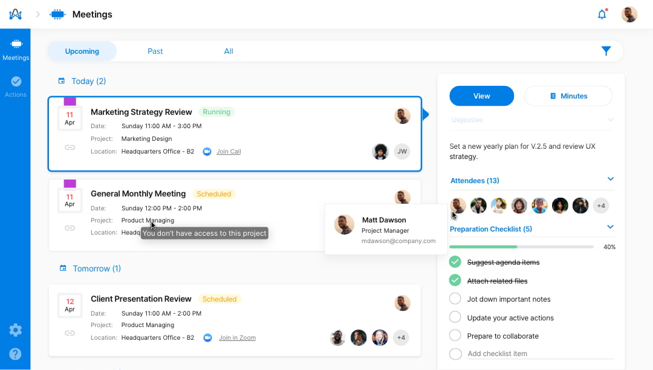Click the Client Presentation Review title
The height and width of the screenshot is (370, 653).
141,299
